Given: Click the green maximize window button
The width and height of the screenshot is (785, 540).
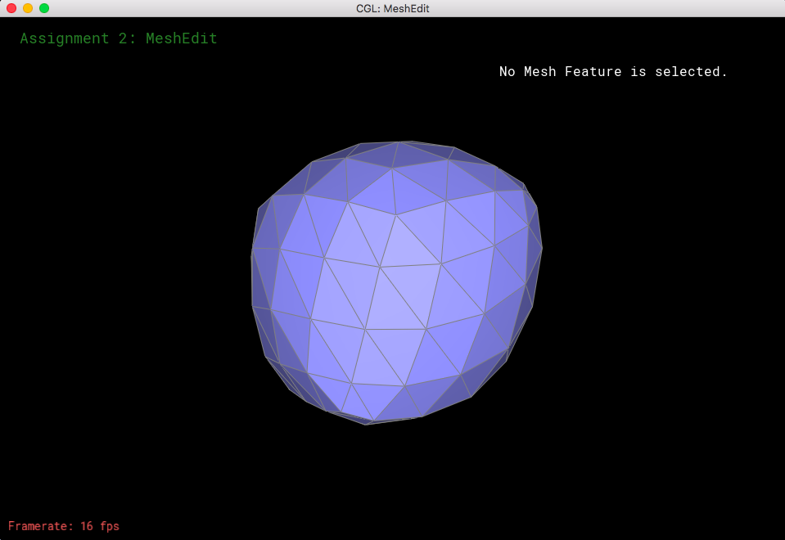Looking at the screenshot, I should pyautogui.click(x=44, y=8).
